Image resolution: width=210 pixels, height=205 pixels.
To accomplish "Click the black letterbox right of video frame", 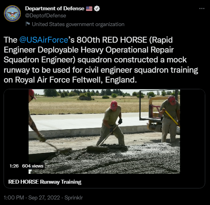I will tap(193, 132).
